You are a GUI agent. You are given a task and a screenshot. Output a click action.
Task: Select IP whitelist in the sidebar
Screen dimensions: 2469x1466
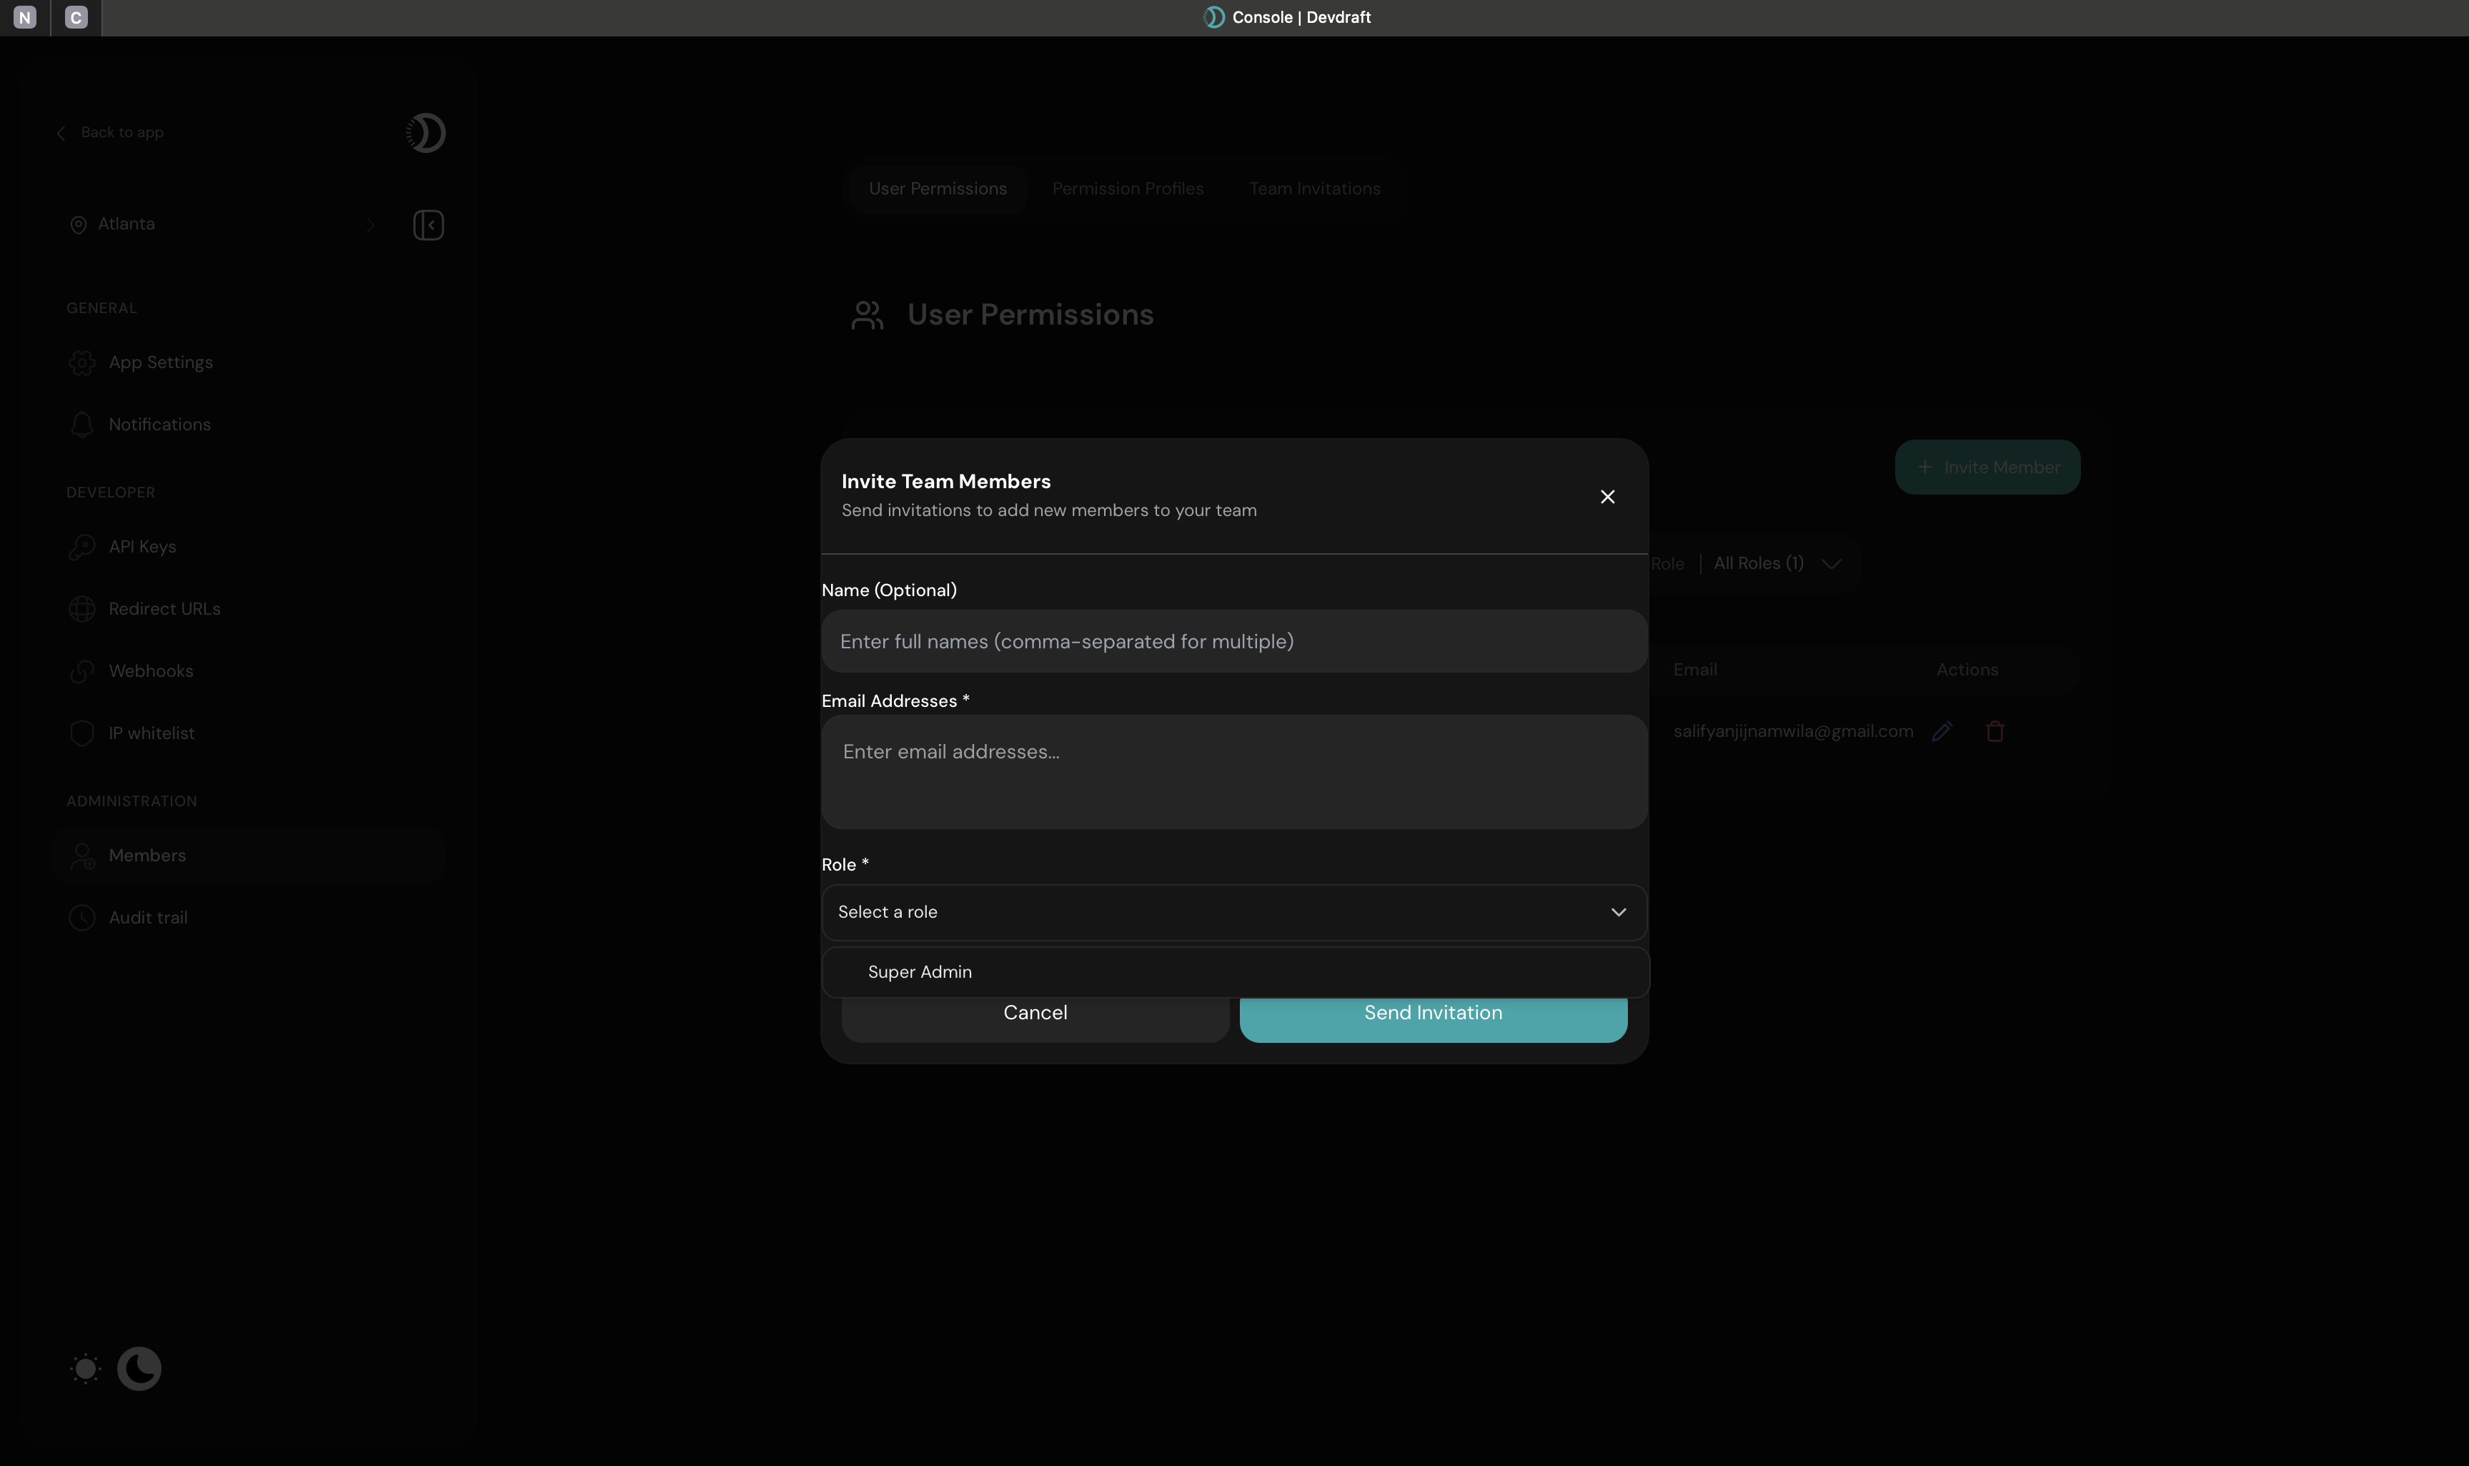(151, 732)
